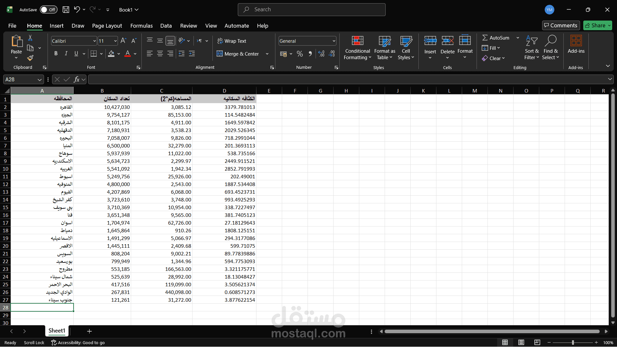The image size is (617, 347).
Task: Apply the Fill Color bucket
Action: (x=111, y=54)
